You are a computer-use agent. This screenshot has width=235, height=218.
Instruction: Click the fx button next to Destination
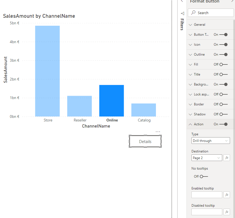pos(227,158)
